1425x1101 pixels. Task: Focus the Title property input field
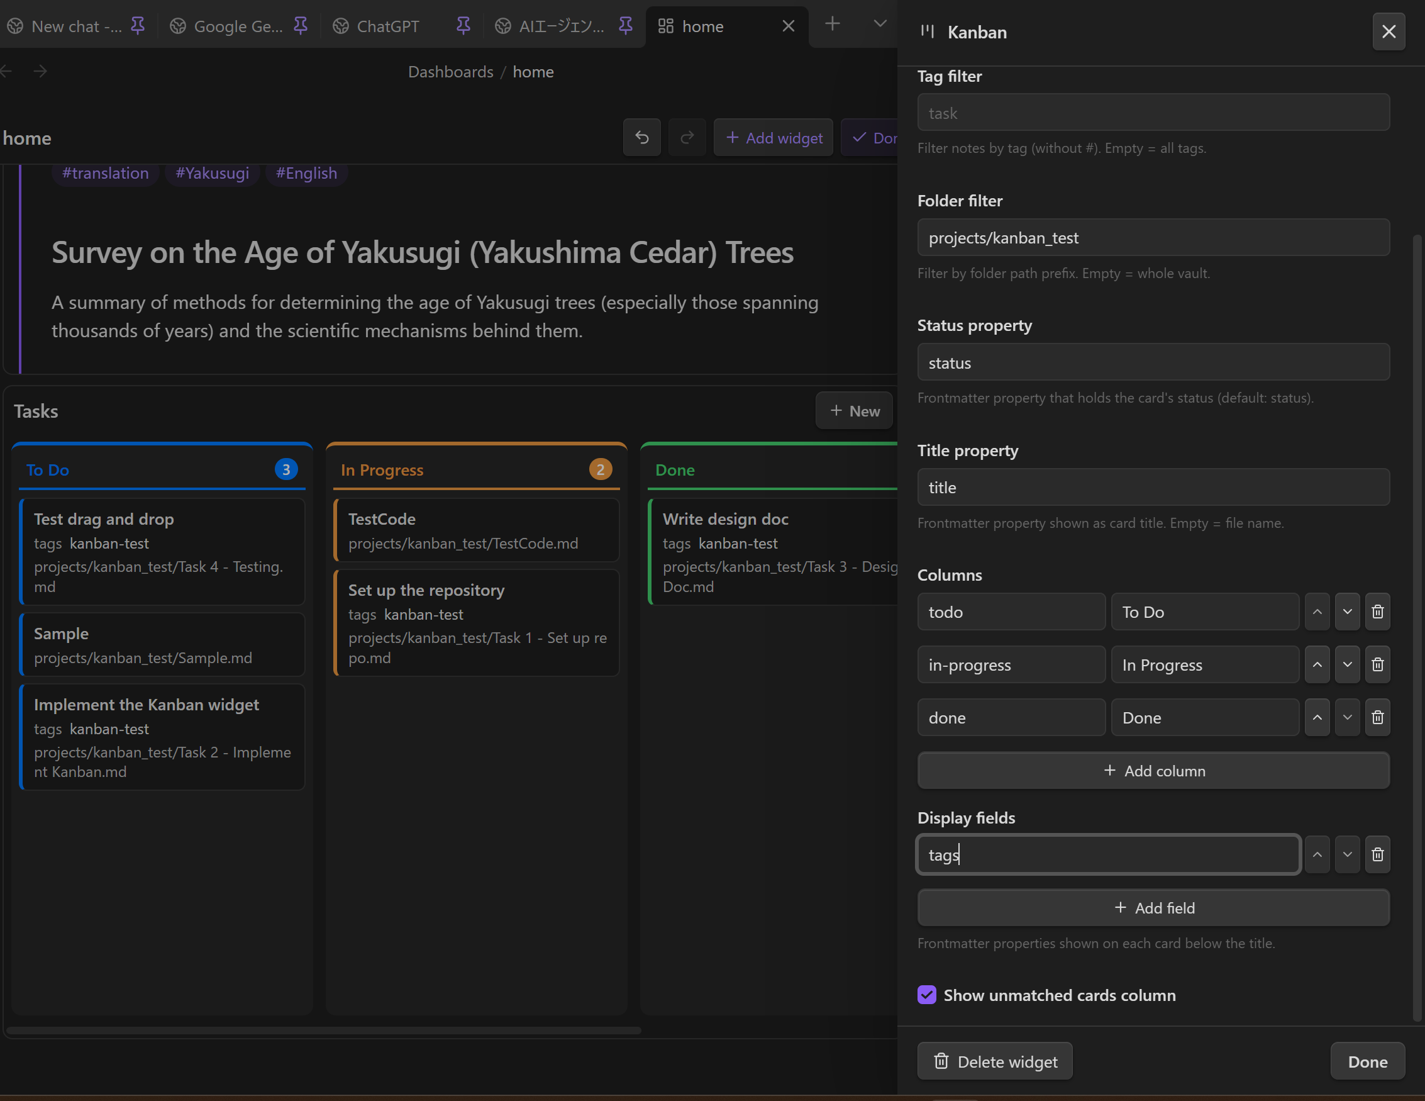pos(1153,487)
